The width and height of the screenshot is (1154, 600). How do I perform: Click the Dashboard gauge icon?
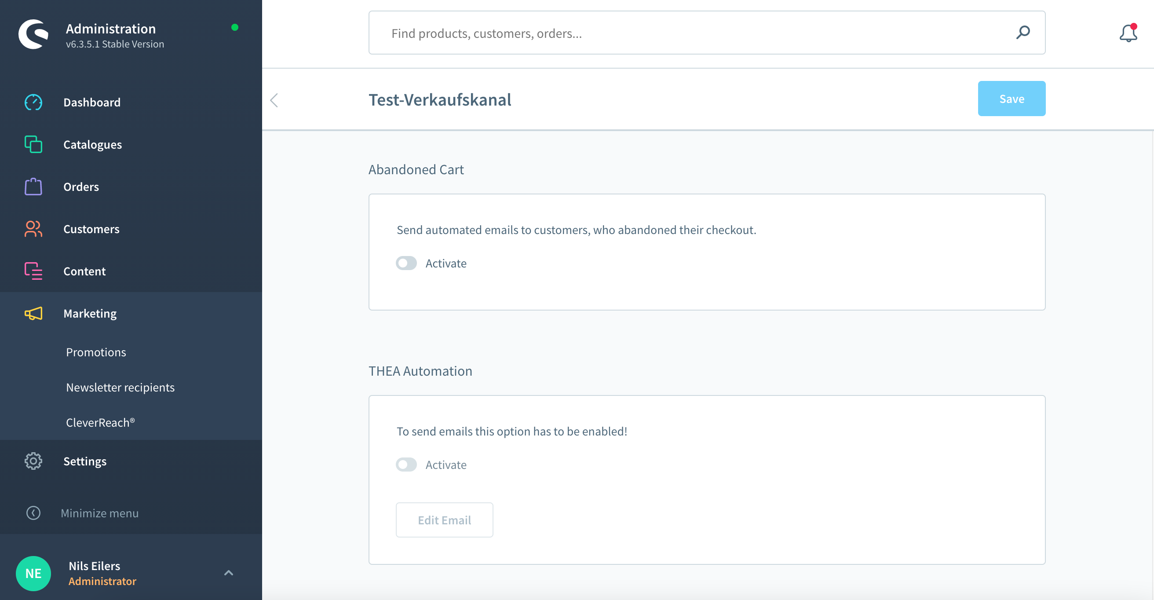tap(33, 102)
